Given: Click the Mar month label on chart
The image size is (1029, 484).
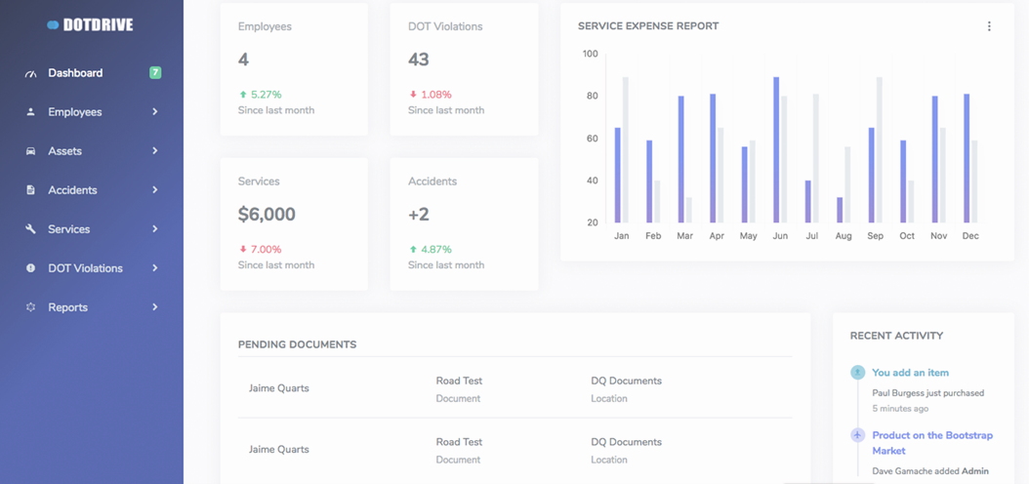Looking at the screenshot, I should click(684, 236).
